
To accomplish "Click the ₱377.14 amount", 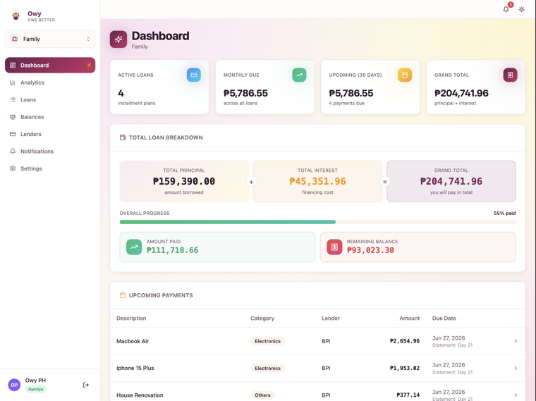I will [x=408, y=395].
